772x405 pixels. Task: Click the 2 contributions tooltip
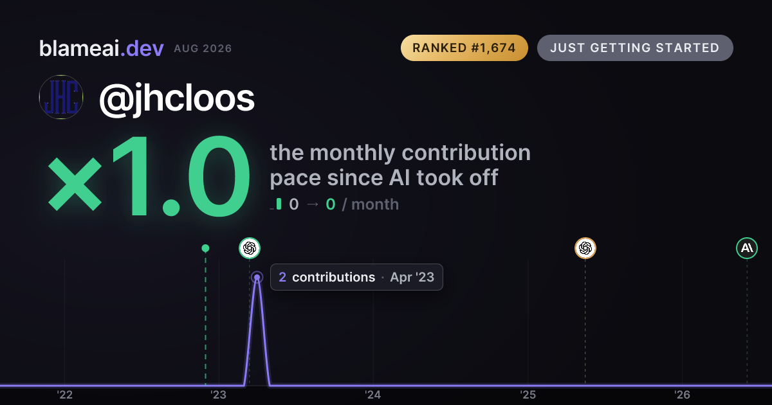point(356,278)
